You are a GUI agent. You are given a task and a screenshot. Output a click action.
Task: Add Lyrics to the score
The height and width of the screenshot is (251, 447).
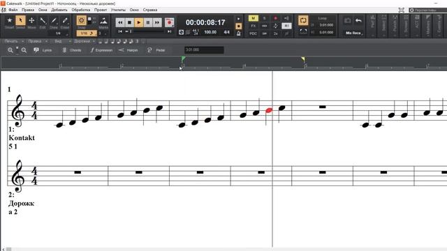(x=43, y=50)
